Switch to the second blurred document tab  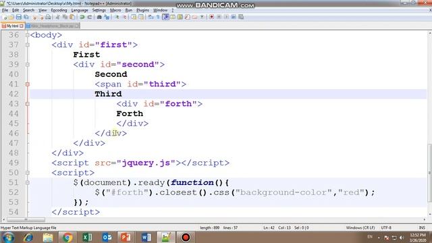pos(53,26)
